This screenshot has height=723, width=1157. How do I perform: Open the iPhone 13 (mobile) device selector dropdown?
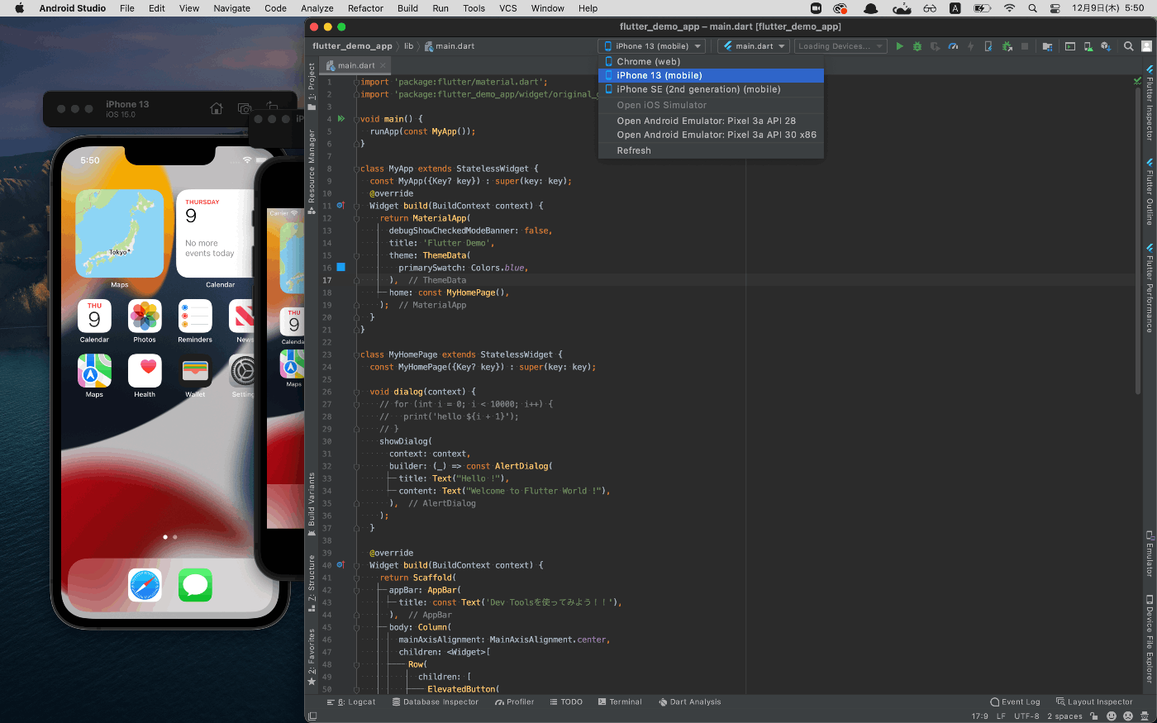[653, 46]
